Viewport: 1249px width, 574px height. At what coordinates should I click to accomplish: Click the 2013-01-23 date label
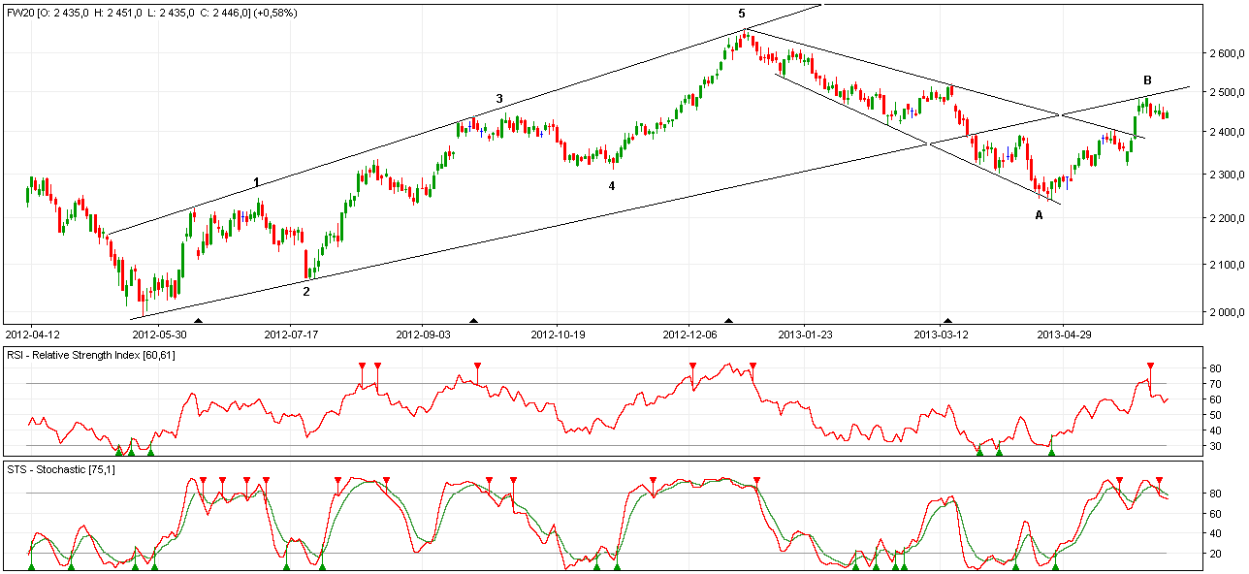tap(805, 334)
